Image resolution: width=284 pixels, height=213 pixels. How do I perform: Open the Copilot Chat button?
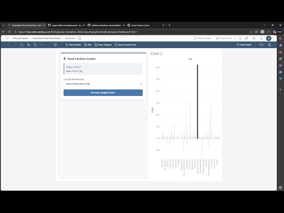(x=277, y=32)
